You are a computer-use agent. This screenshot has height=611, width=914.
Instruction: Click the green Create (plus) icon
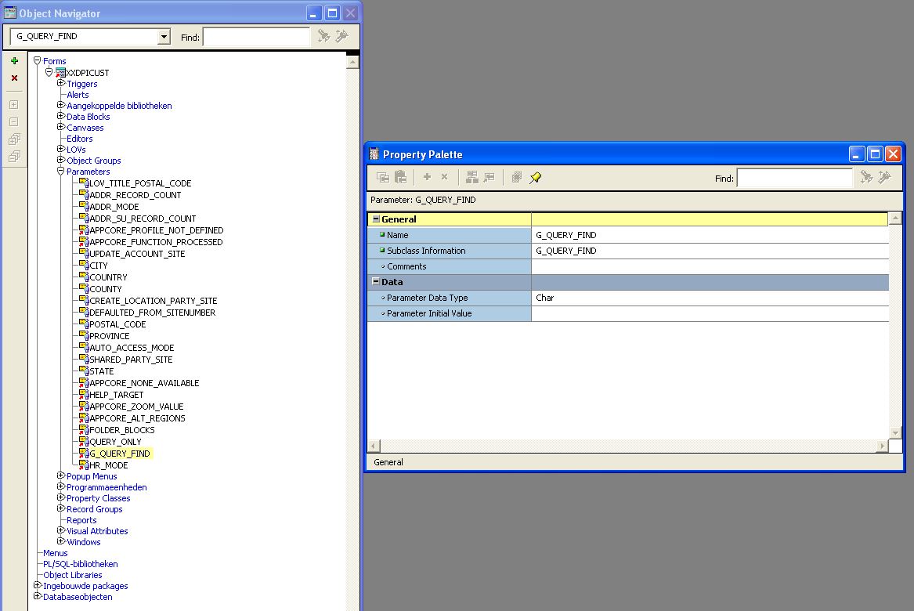pos(14,61)
